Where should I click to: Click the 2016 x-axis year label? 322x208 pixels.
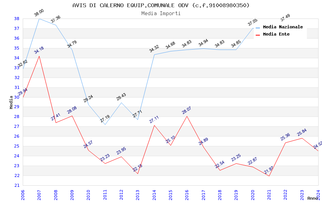187,195
